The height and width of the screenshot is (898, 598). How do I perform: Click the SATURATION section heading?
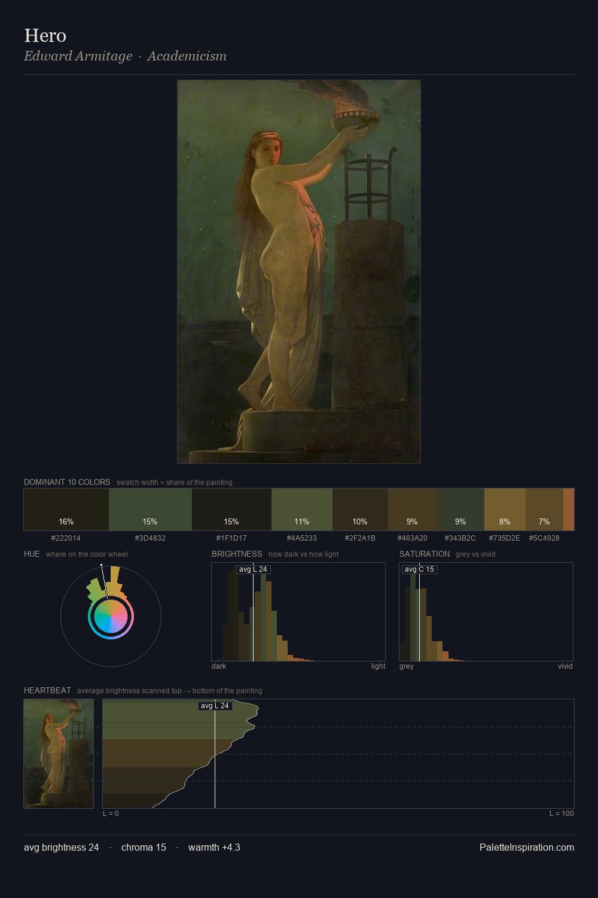pyautogui.click(x=425, y=554)
